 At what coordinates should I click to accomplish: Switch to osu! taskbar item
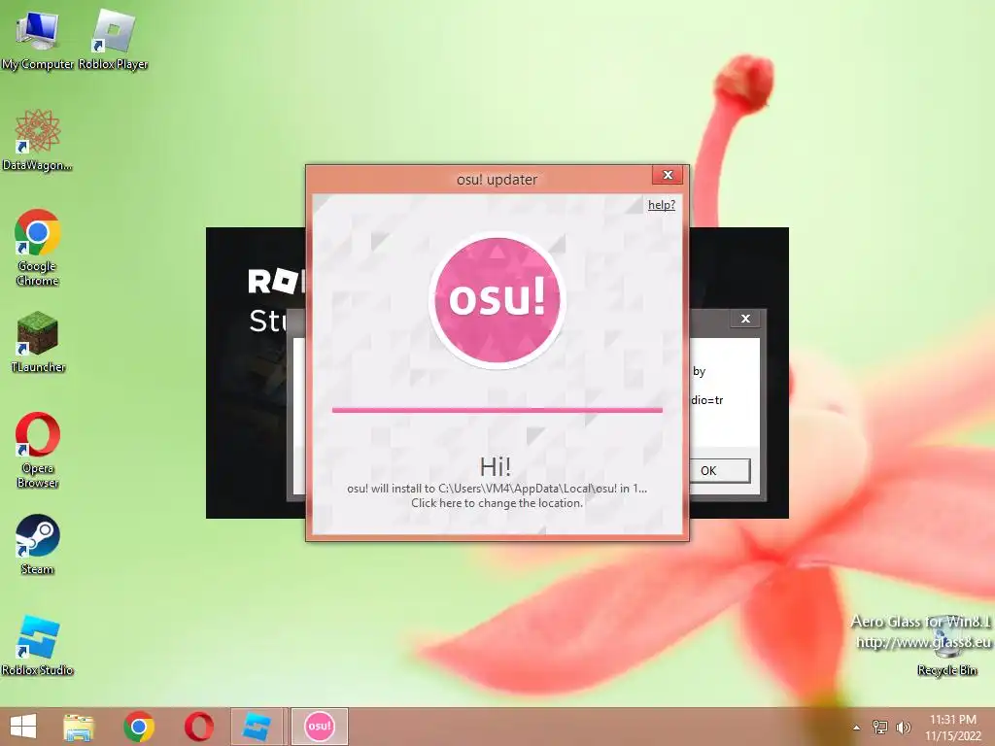point(319,727)
